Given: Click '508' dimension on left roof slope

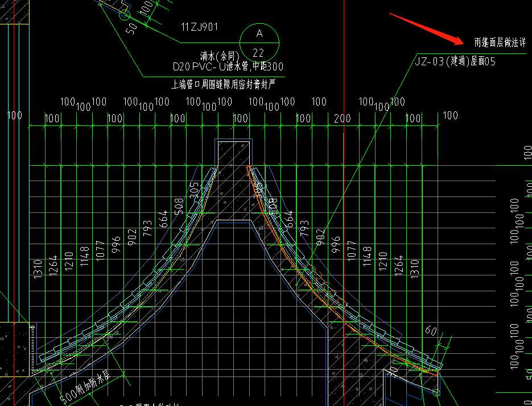Looking at the screenshot, I should pos(179,207).
